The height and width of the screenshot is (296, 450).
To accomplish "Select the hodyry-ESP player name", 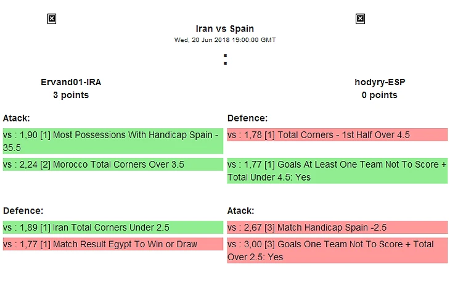I will pyautogui.click(x=380, y=82).
